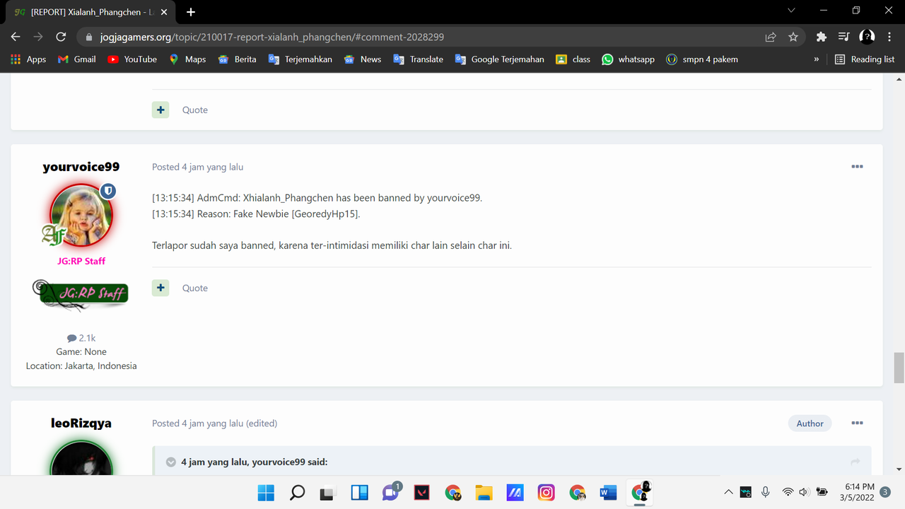Click Quote under yourvoice99's post
The width and height of the screenshot is (905, 509).
[x=195, y=288]
